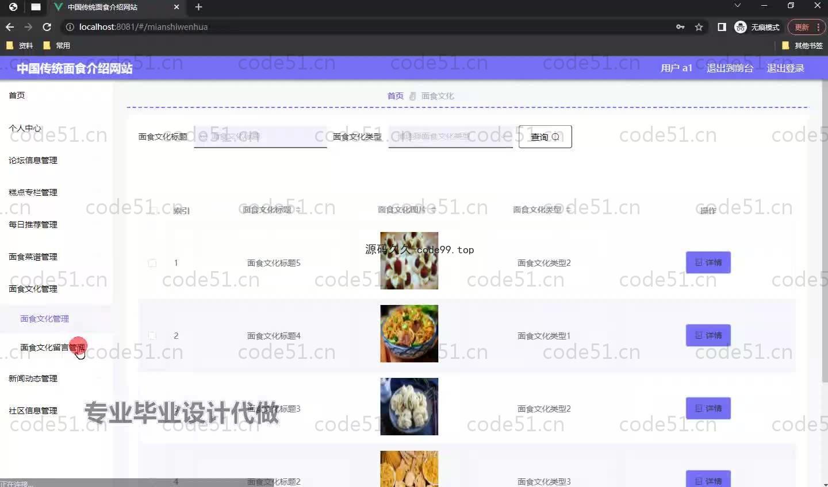828x487 pixels.
Task: Open a new tab with the plus icon
Action: (x=198, y=7)
